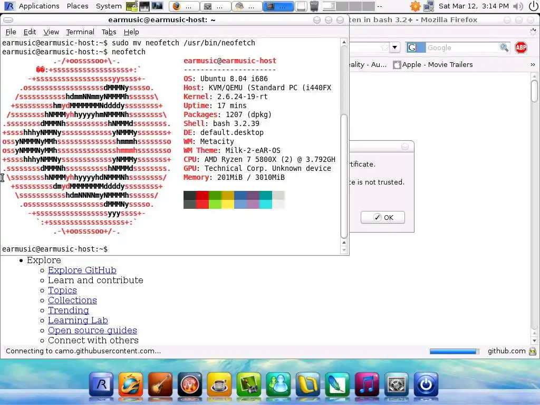The height and width of the screenshot is (405, 540).
Task: Open the piano keyboard panel launcher
Action: (x=144, y=6)
